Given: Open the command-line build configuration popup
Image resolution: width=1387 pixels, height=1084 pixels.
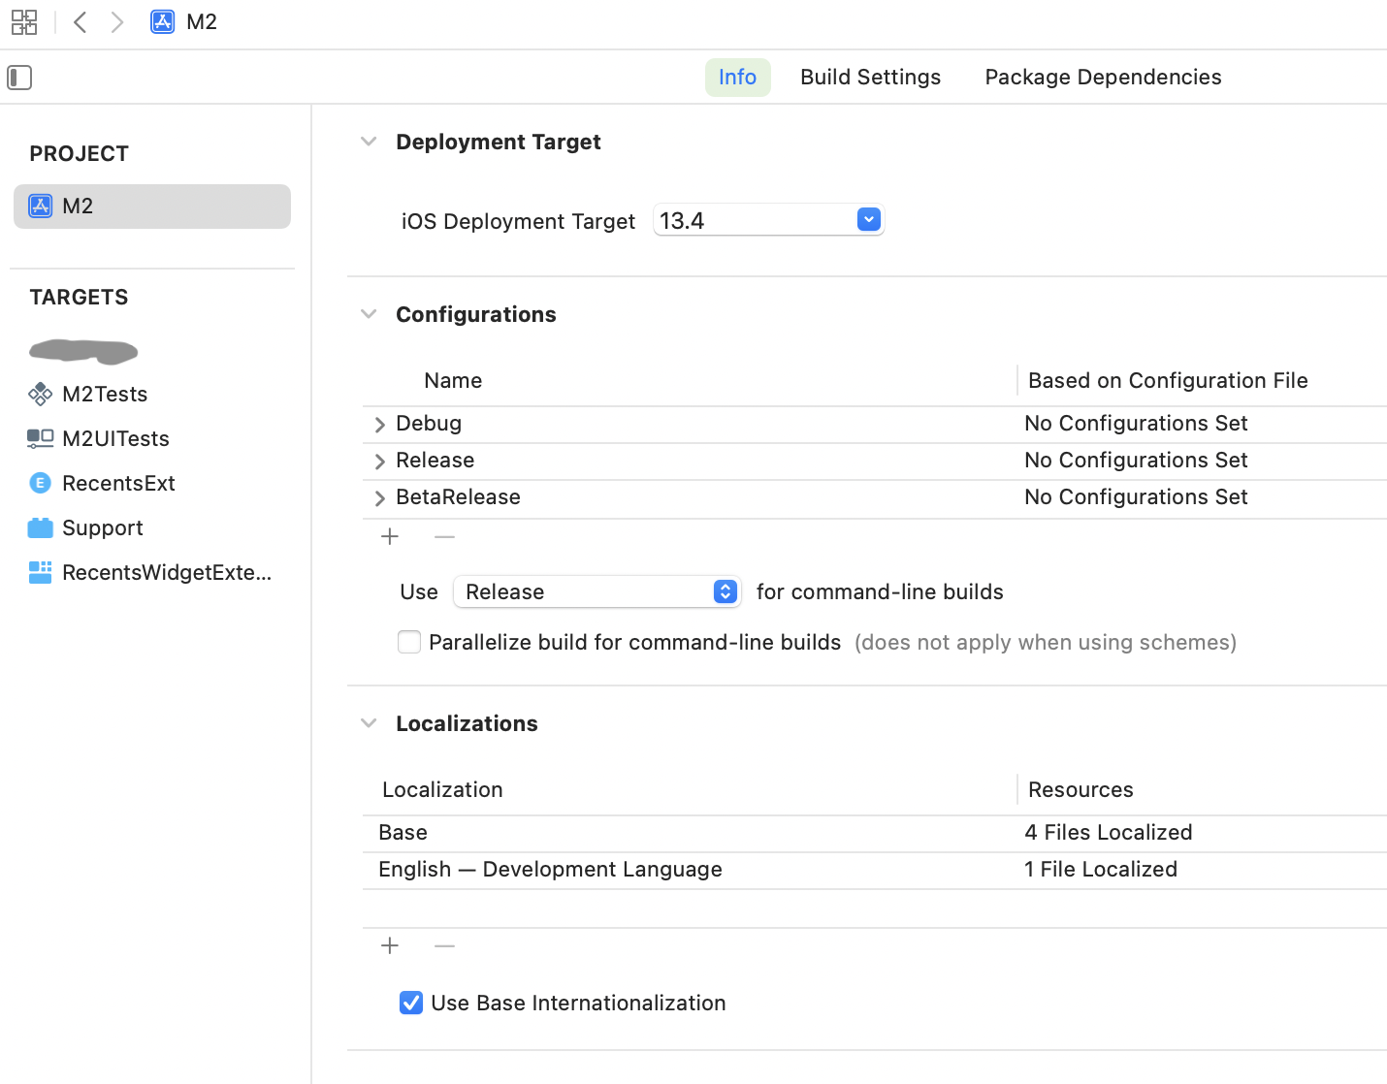Looking at the screenshot, I should point(725,591).
